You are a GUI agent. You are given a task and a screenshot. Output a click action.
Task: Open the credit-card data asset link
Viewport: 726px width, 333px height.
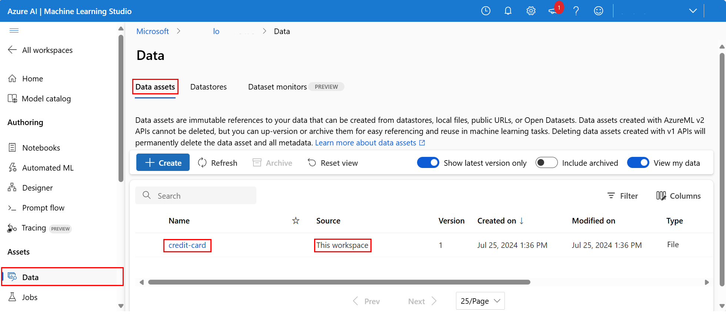coord(187,245)
